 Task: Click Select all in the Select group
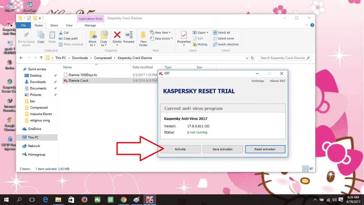pos(221,32)
